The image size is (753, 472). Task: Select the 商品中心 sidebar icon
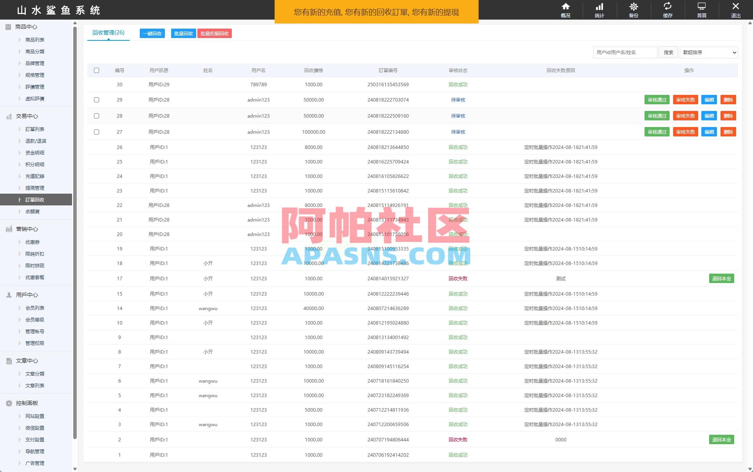click(x=8, y=27)
